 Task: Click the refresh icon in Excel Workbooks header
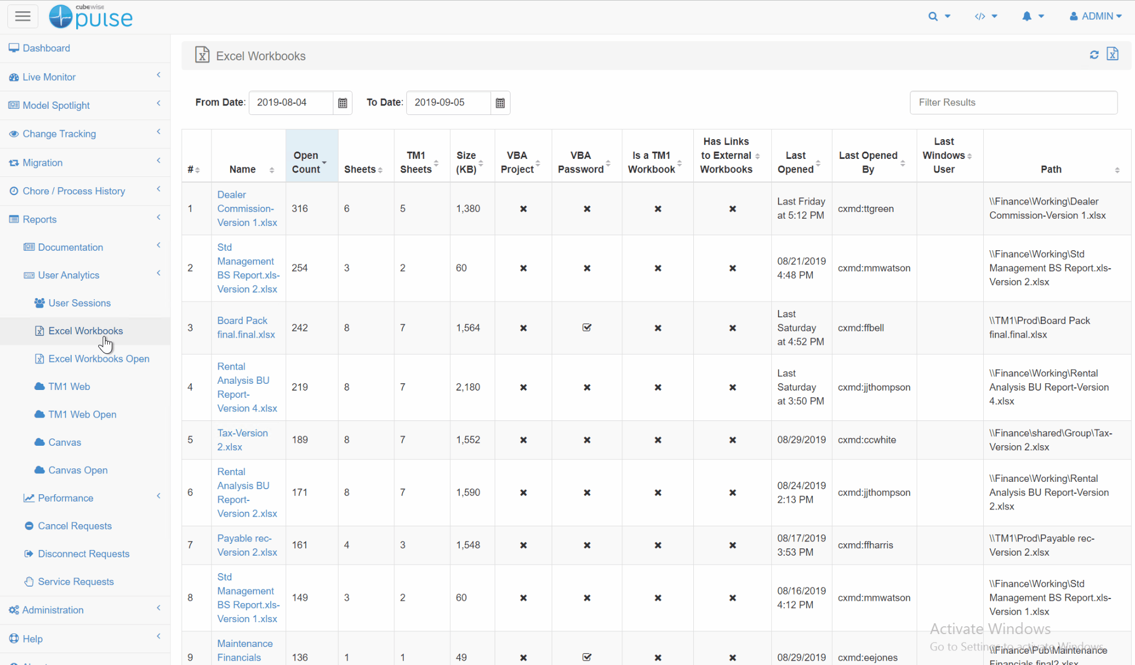[x=1094, y=55]
